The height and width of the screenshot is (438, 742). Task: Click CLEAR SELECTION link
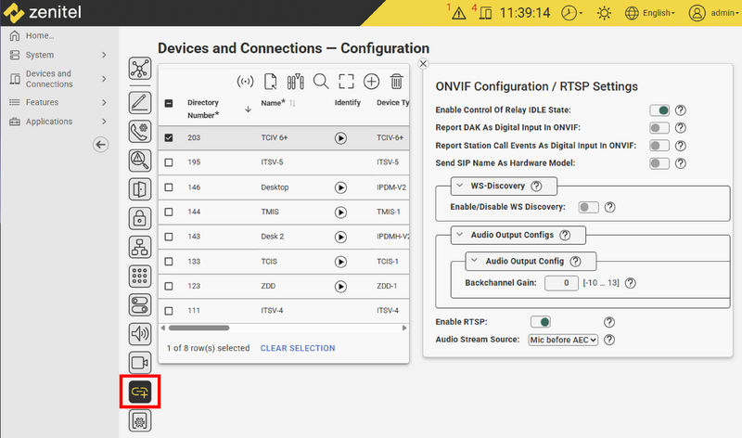(297, 348)
